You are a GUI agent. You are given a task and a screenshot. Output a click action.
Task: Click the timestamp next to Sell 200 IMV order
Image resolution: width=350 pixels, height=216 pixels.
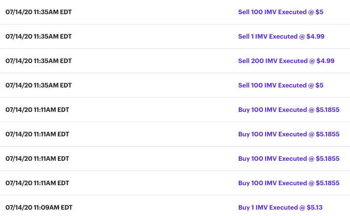click(x=39, y=61)
